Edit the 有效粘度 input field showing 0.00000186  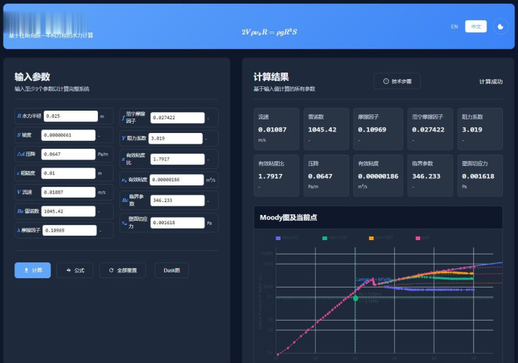(x=177, y=180)
